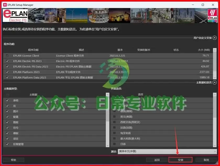Select the size value '44.92'
Viewport: 220px width, 166px height.
click(x=206, y=61)
